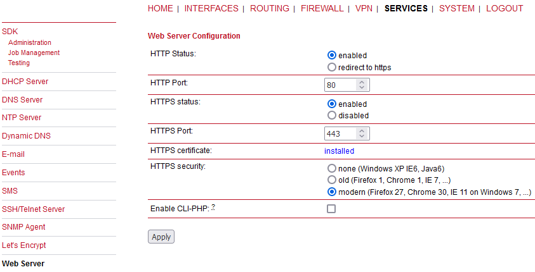The height and width of the screenshot is (272, 535).
Task: Open SSH/Telnet Server settings
Action: (33, 209)
